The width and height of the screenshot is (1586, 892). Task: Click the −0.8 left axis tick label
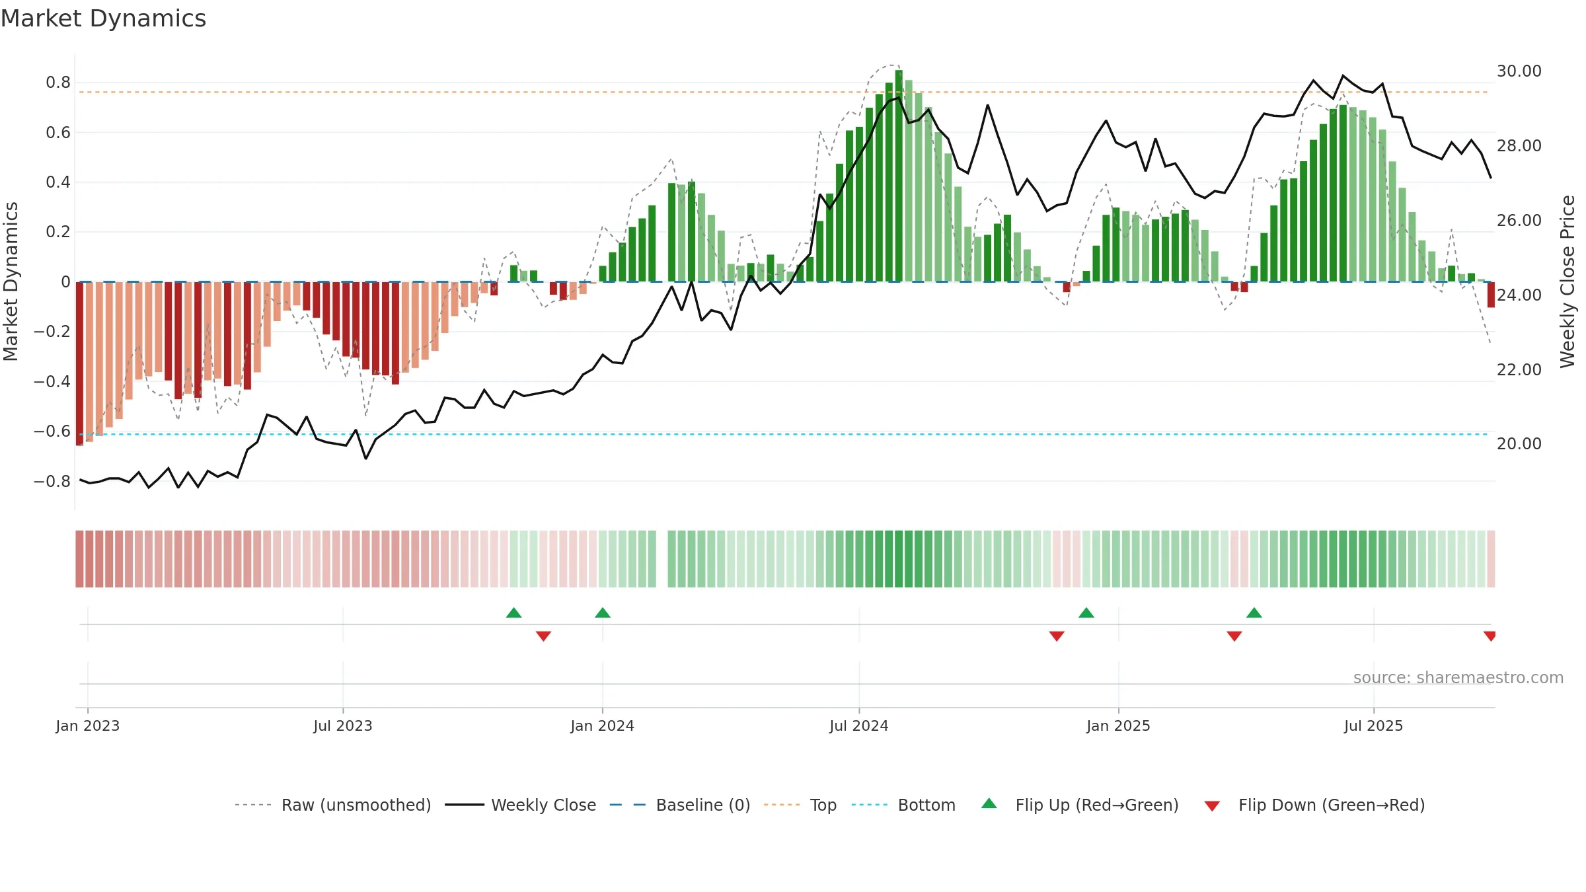point(52,481)
